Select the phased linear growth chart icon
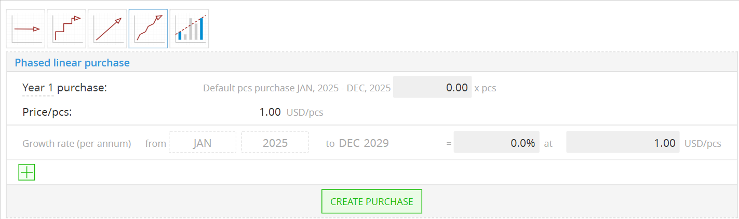Screen dimensions: 739x219 148,29
